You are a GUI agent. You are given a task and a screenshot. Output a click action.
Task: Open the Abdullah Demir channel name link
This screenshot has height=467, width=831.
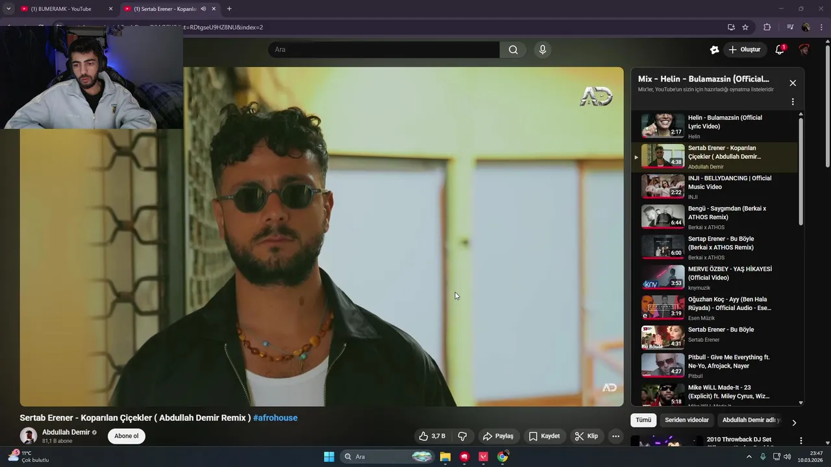click(x=66, y=432)
